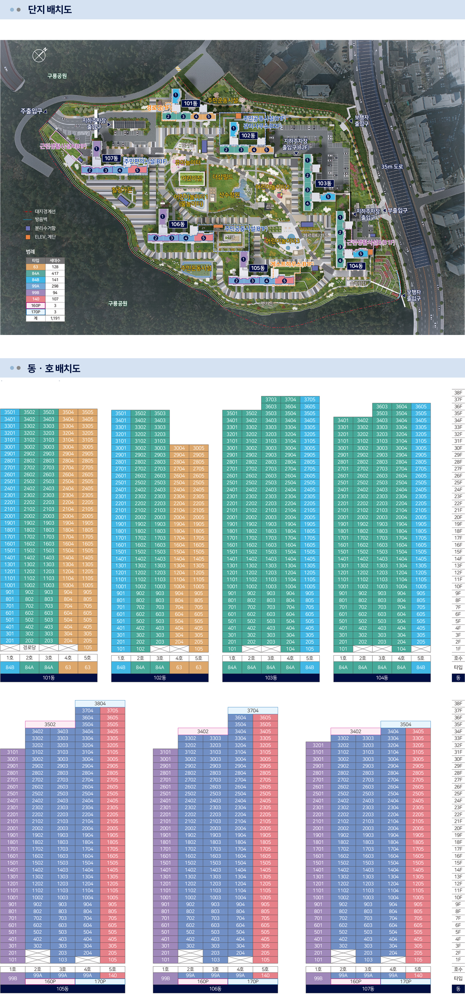Click the 35m 도로 road label
The height and width of the screenshot is (996, 465).
click(392, 167)
